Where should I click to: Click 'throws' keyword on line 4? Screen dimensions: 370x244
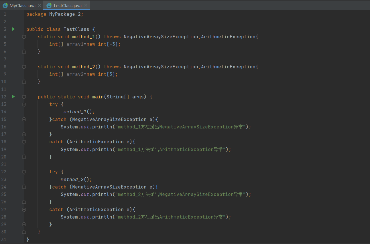pos(112,37)
